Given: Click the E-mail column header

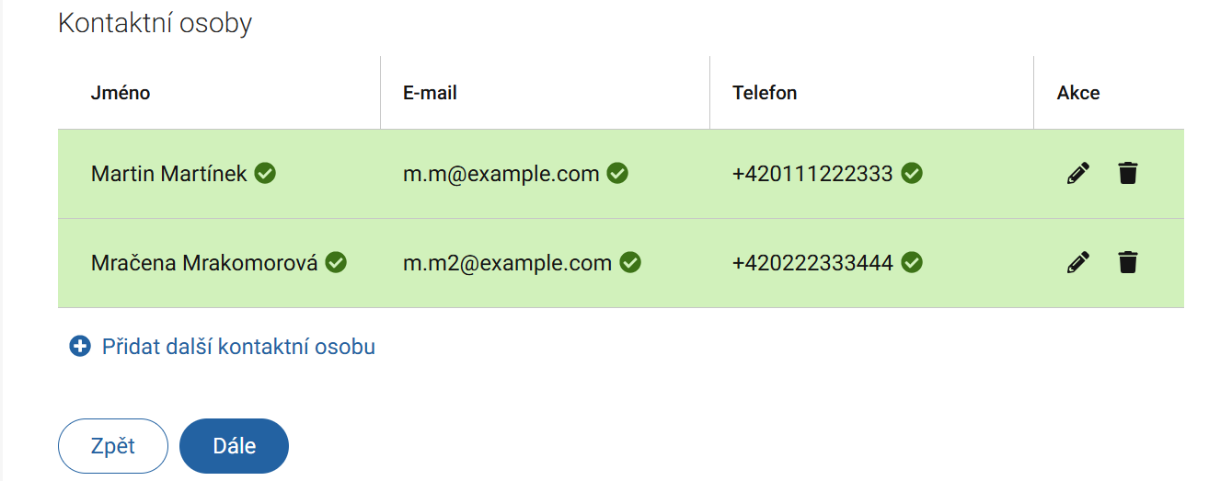Looking at the screenshot, I should [x=430, y=93].
